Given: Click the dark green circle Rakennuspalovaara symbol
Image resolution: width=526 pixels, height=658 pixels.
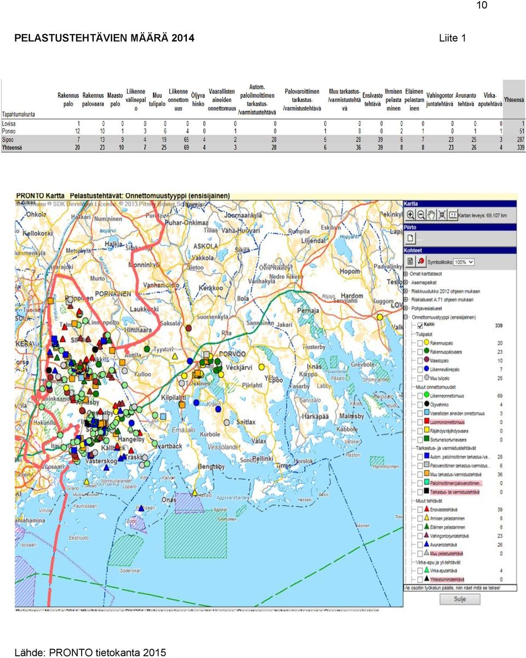Looking at the screenshot, I should (426, 351).
